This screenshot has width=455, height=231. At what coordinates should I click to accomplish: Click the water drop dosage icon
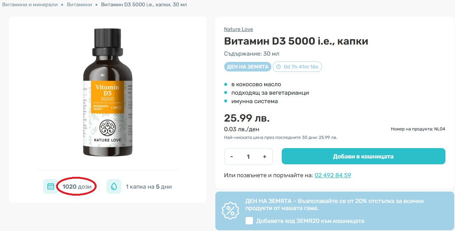[x=114, y=186]
